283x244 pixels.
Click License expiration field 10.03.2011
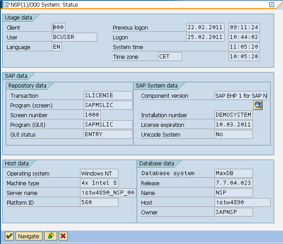pos(233,125)
